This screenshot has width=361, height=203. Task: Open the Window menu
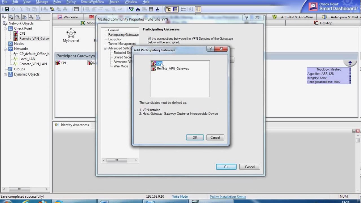tap(131, 2)
